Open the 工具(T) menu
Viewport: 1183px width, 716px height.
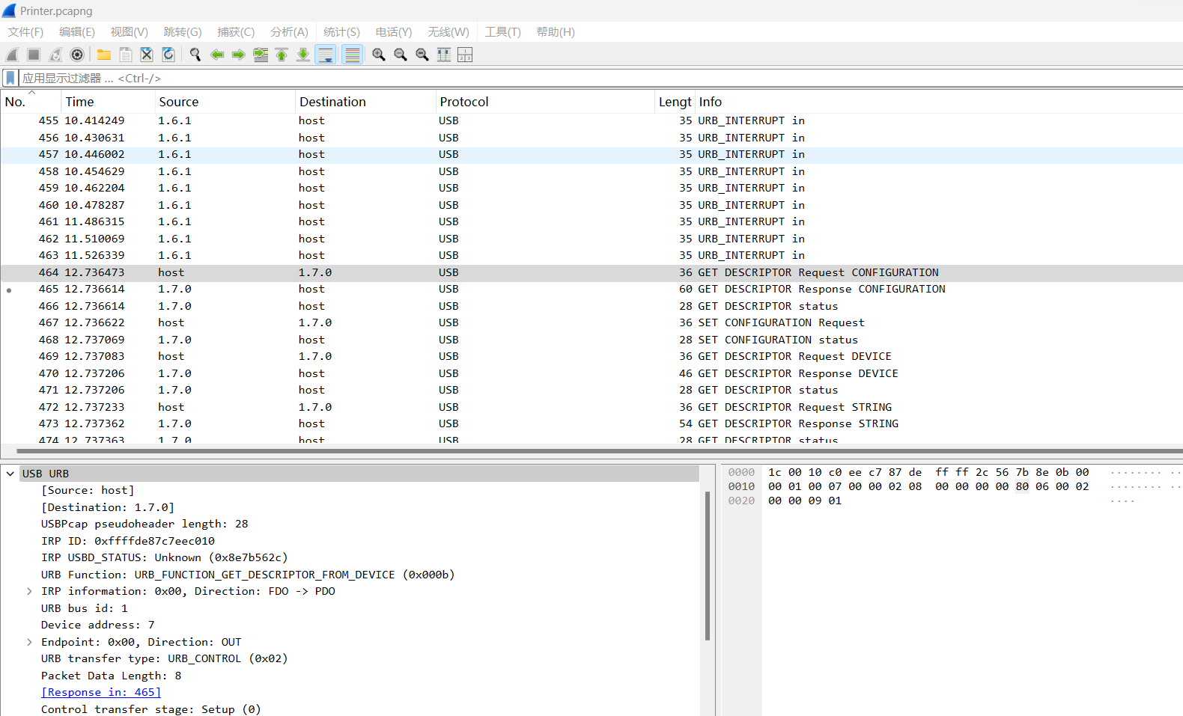coord(502,32)
